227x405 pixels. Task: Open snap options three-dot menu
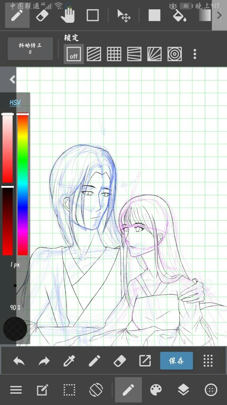[195, 54]
